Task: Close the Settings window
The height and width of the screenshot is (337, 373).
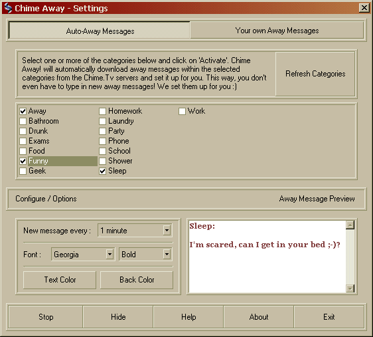Action: click(364, 8)
